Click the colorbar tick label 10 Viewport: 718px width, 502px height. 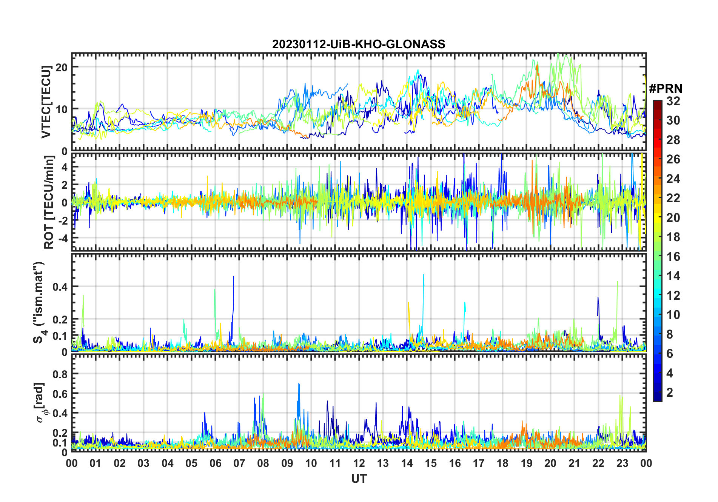(673, 315)
